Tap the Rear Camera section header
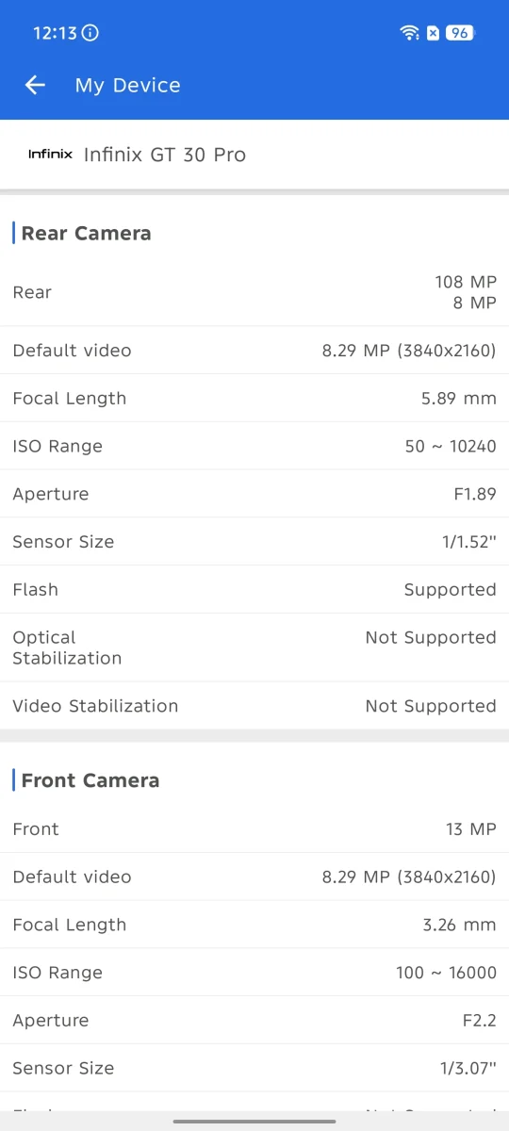The width and height of the screenshot is (509, 1131). click(86, 233)
